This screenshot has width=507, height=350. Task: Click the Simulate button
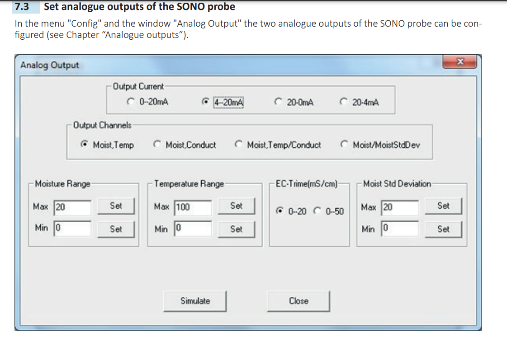(195, 301)
